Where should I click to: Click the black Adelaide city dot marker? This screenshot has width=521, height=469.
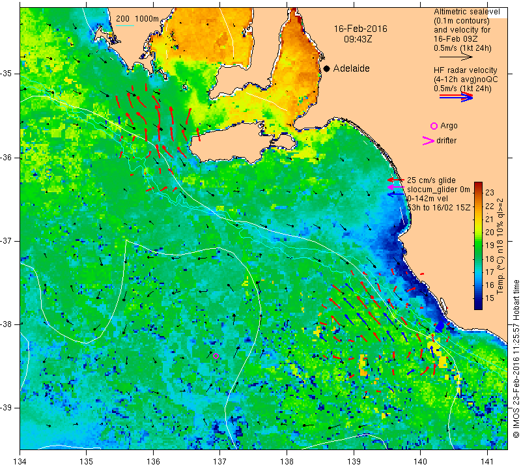(x=327, y=68)
